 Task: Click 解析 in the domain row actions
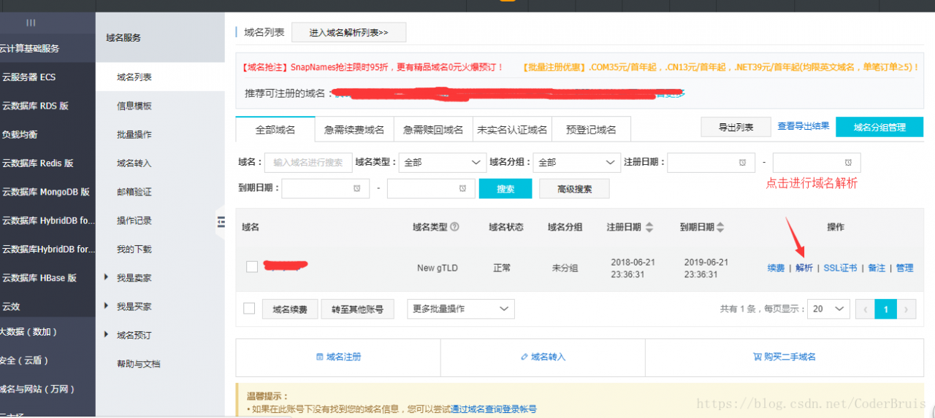[804, 268]
